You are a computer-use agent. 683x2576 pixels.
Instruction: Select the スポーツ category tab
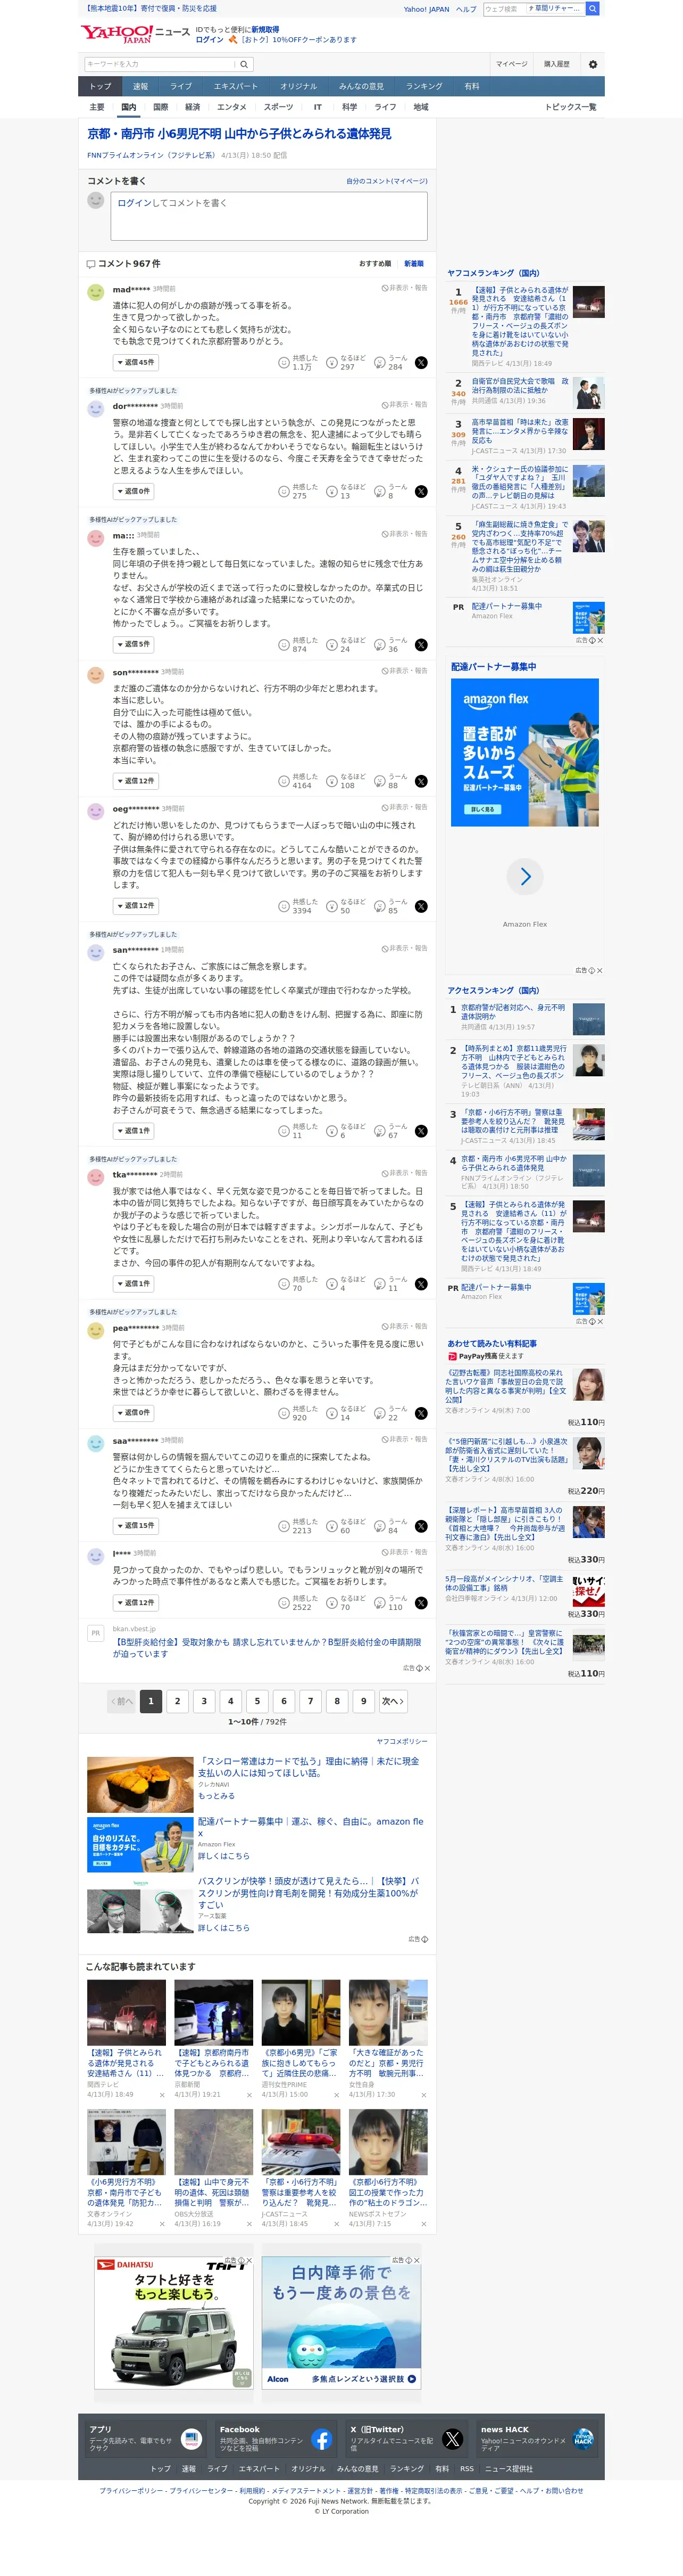(279, 107)
